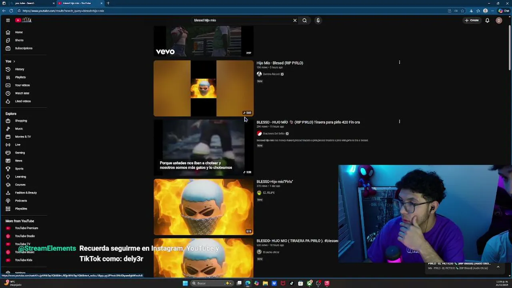512x288 pixels.
Task: Click the taskbar Buscar search box
Action: (x=212, y=283)
